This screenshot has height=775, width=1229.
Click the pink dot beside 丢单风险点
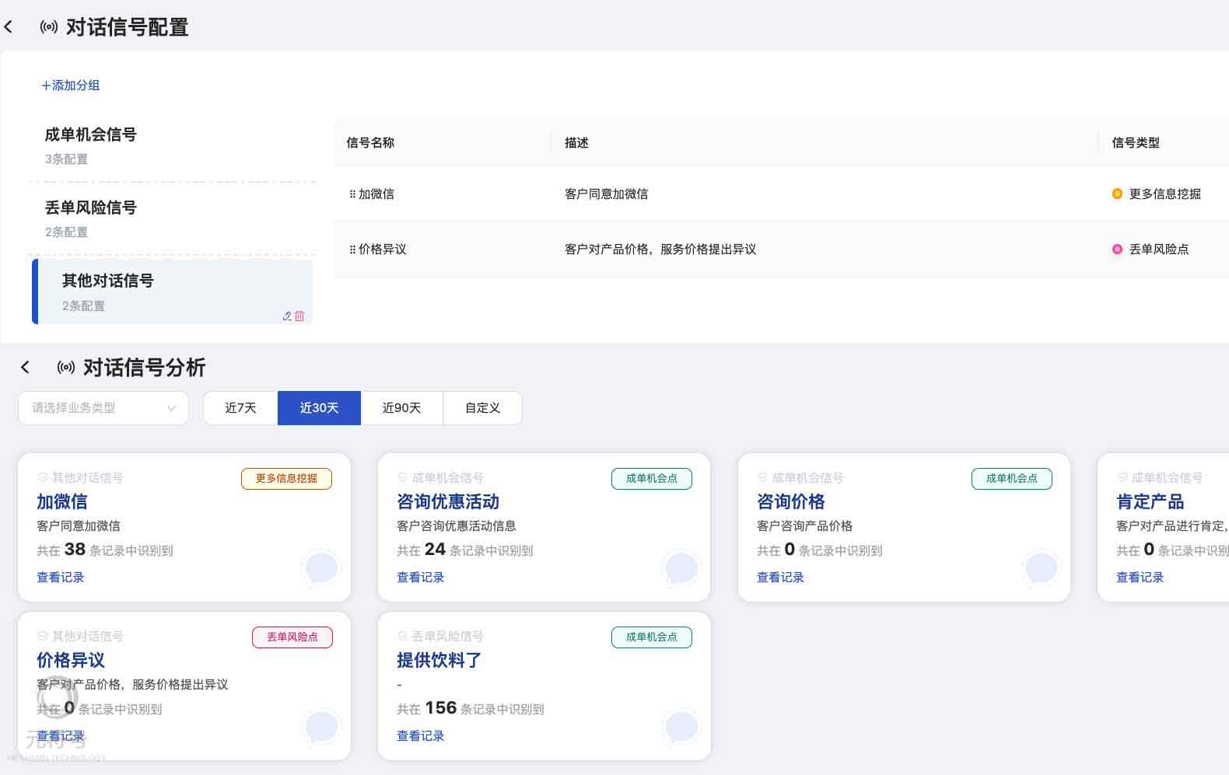tap(1117, 250)
